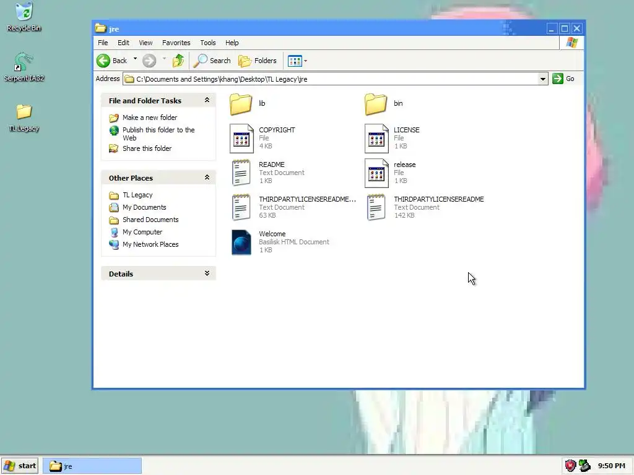The height and width of the screenshot is (475, 634).
Task: Go to My Network Places
Action: pos(150,244)
